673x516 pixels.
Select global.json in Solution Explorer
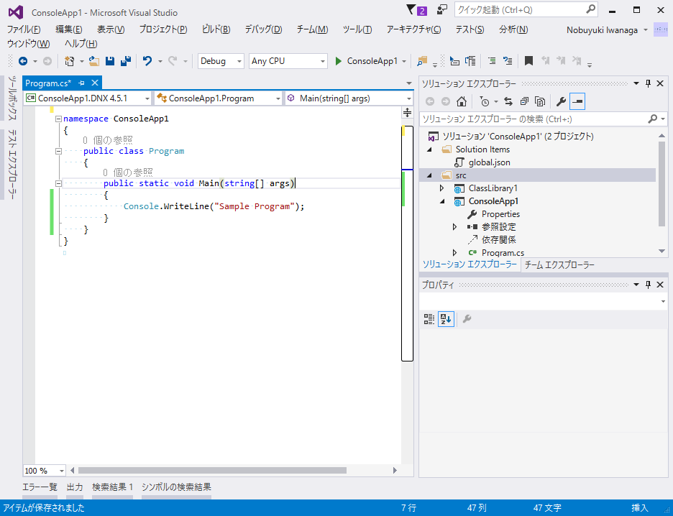point(490,162)
